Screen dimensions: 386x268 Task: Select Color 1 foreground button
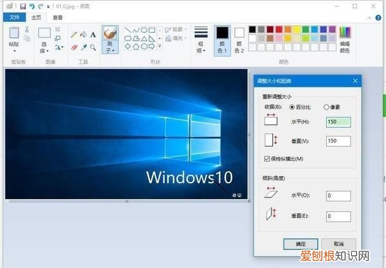coord(223,40)
